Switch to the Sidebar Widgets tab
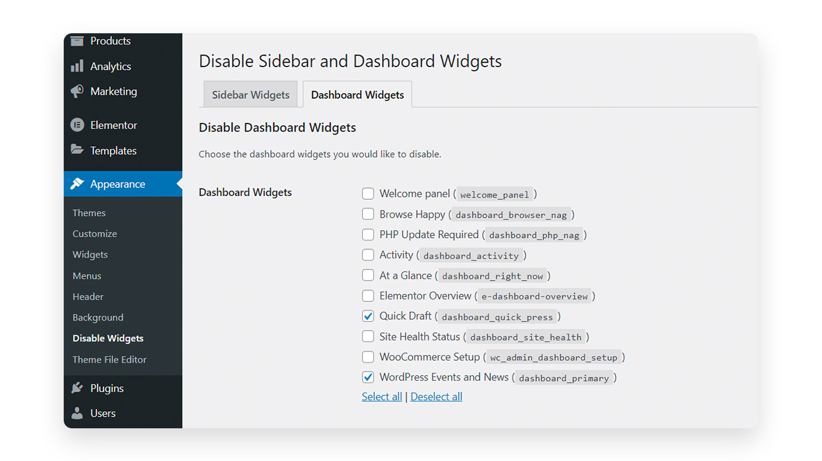Image resolution: width=822 pixels, height=461 pixels. point(250,95)
